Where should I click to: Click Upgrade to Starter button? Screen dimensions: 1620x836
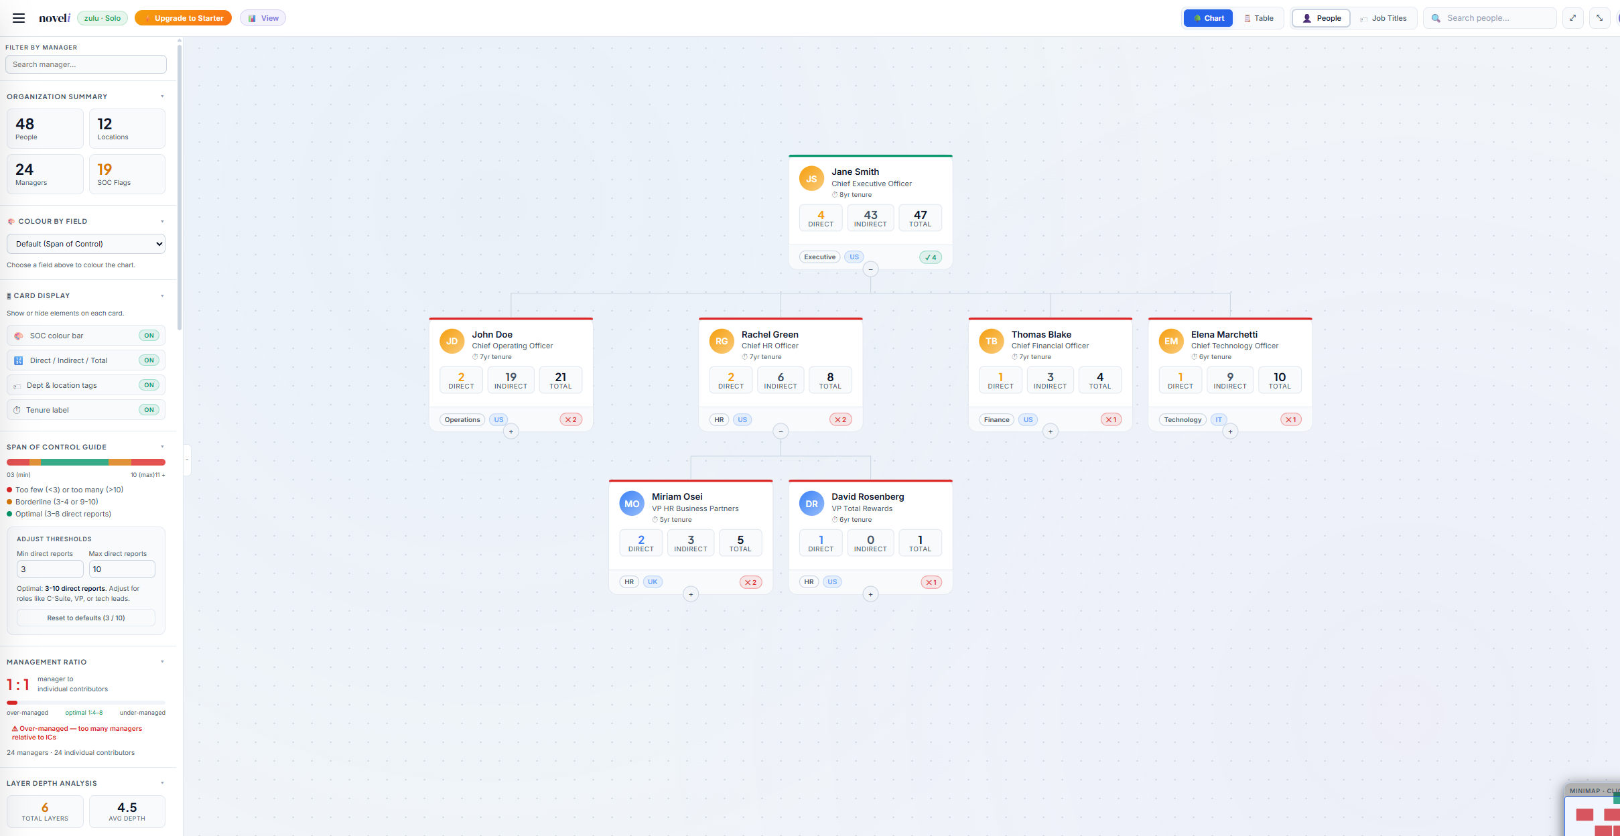(x=183, y=18)
